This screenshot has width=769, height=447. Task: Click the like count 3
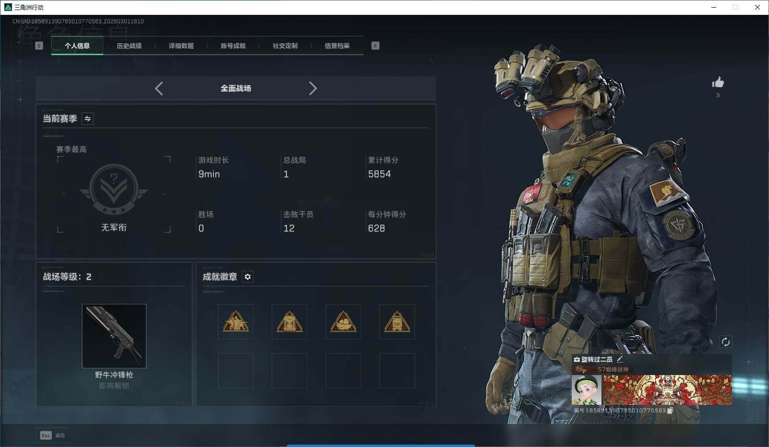[718, 95]
